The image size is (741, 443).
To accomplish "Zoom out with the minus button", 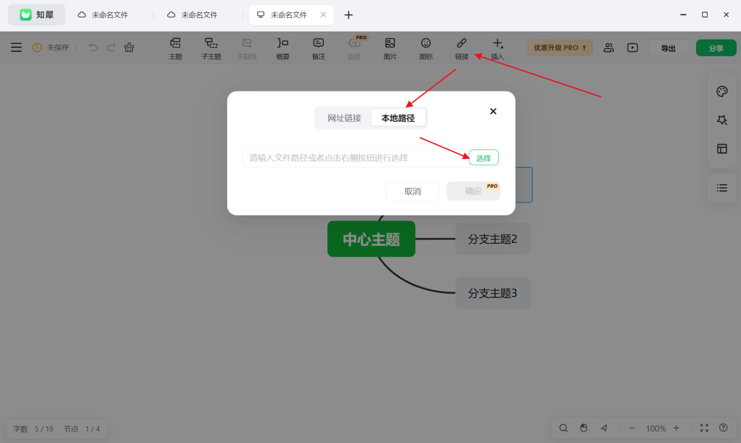I will pyautogui.click(x=632, y=428).
